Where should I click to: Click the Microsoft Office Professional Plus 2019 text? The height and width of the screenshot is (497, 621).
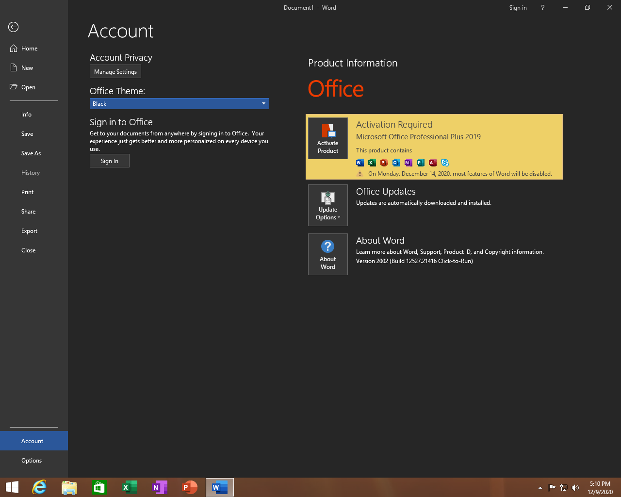pos(418,137)
